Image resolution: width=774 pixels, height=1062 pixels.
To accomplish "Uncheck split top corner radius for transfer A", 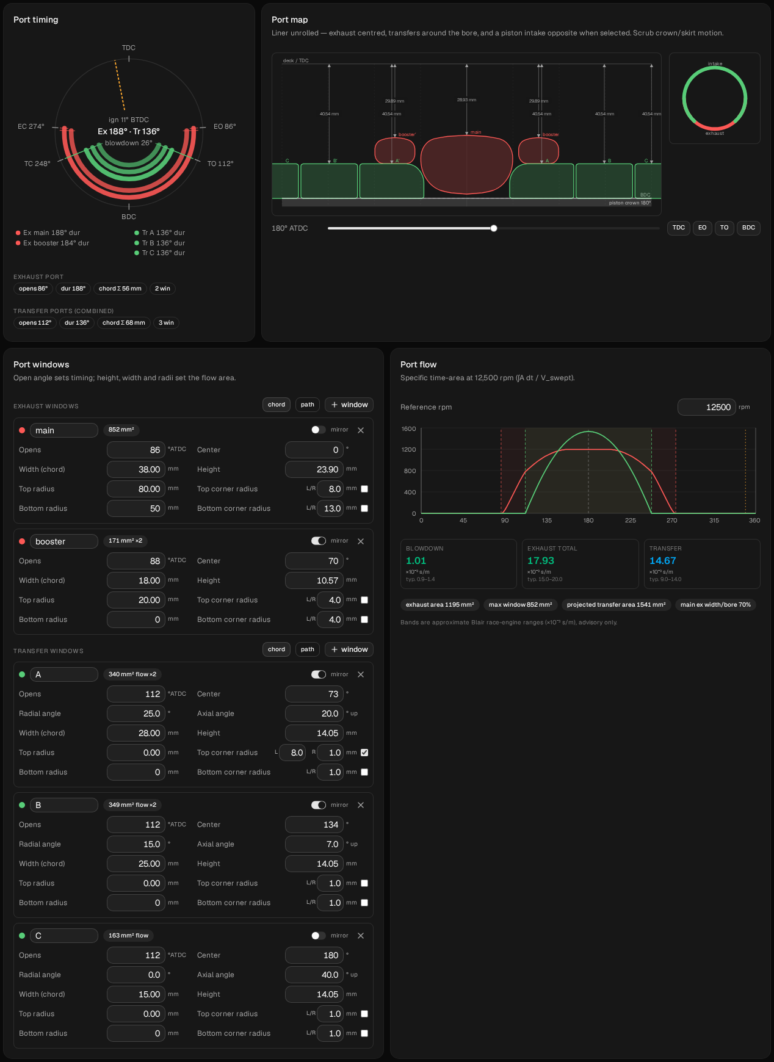I will 364,753.
